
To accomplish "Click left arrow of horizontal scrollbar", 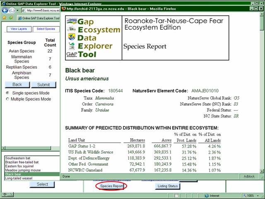I will (3, 148).
